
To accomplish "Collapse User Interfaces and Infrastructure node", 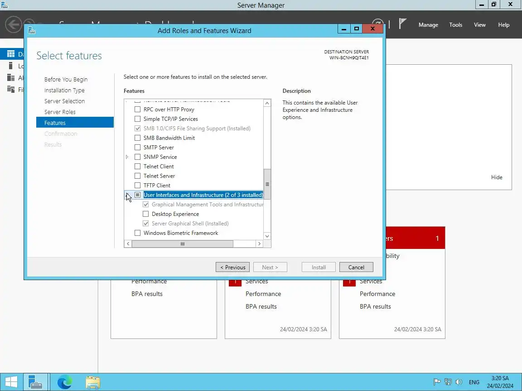I will tap(127, 195).
